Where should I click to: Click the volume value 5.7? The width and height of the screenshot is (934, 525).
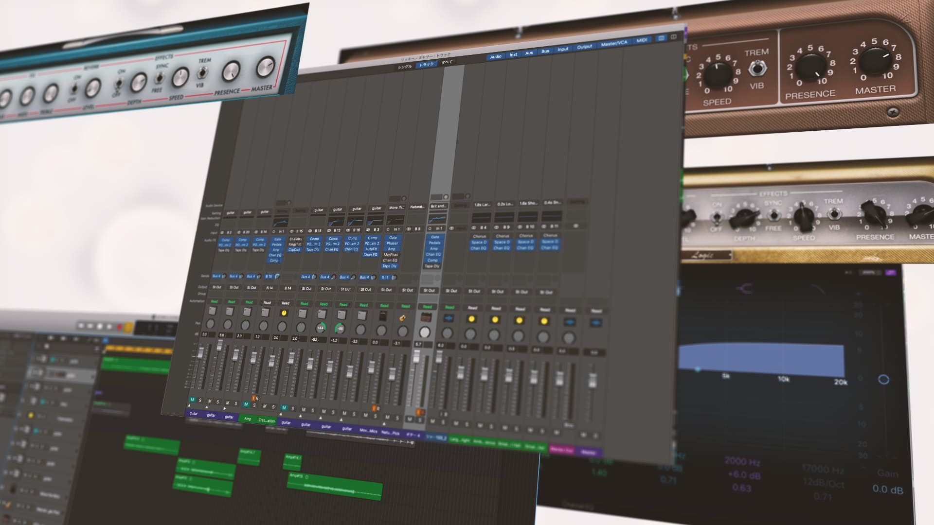pyautogui.click(x=418, y=344)
